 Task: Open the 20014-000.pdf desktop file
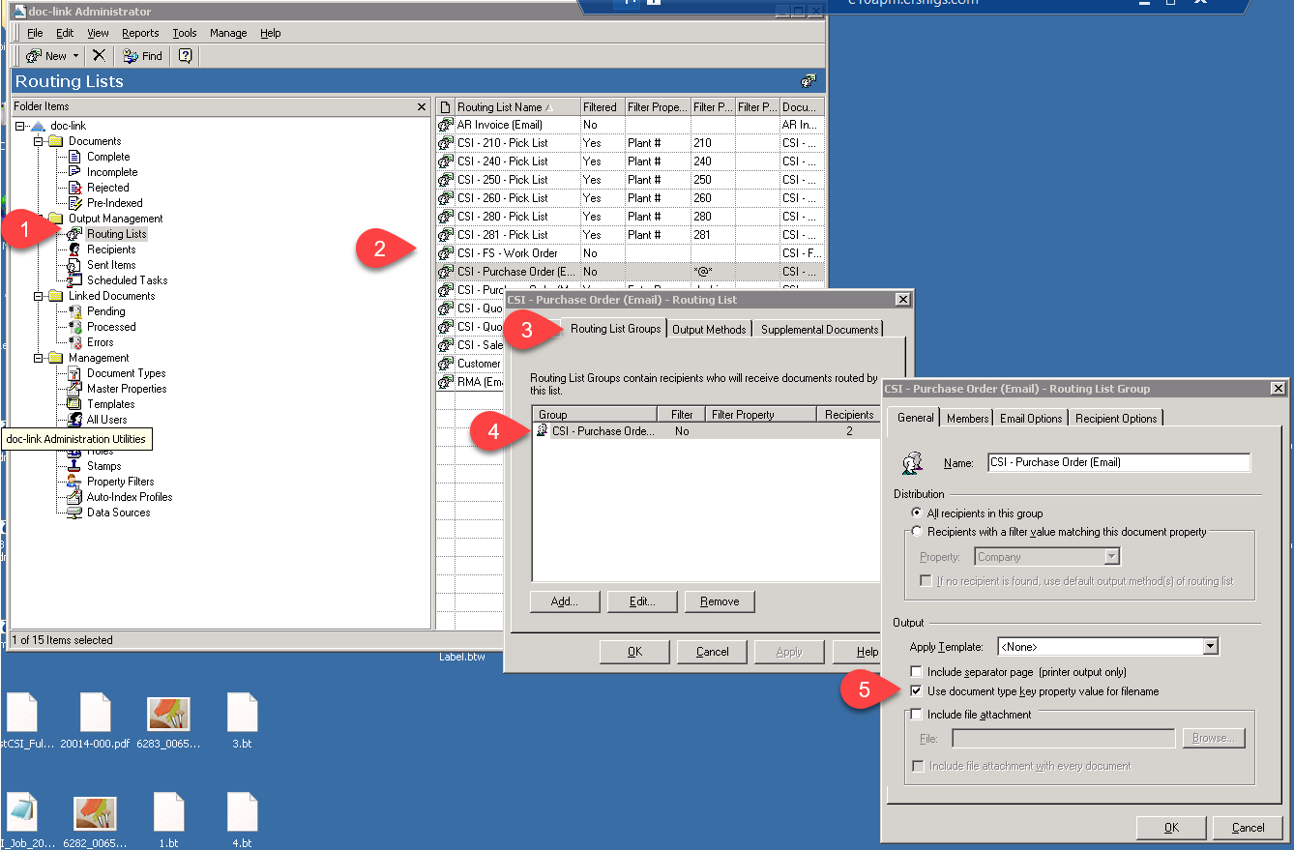95,720
